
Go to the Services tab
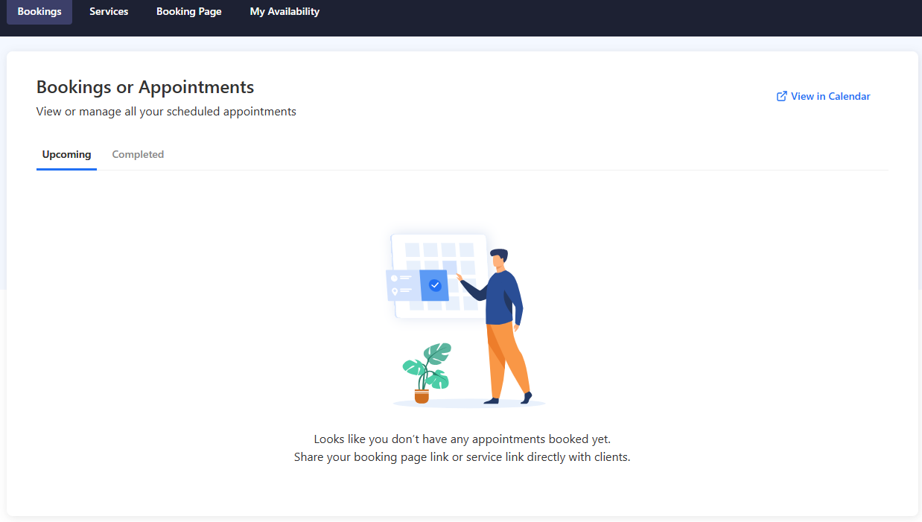pyautogui.click(x=109, y=12)
